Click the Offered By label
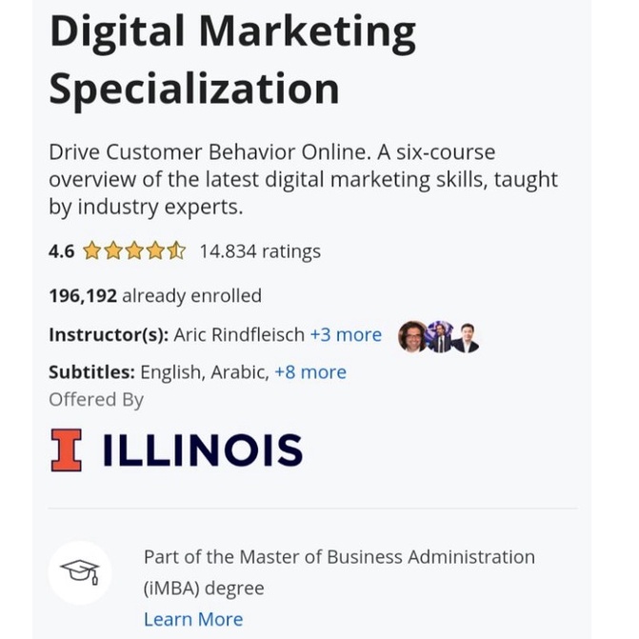 click(x=96, y=400)
